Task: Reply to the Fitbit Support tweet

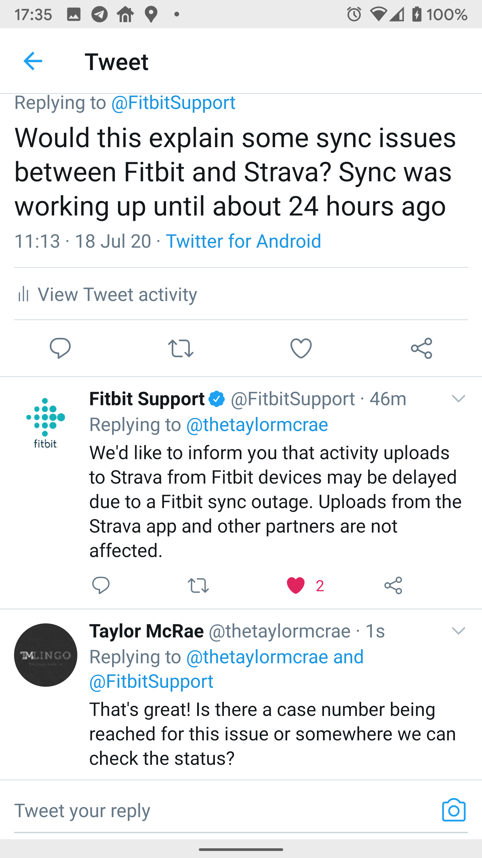Action: pyautogui.click(x=101, y=586)
